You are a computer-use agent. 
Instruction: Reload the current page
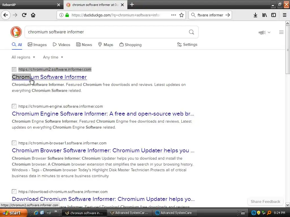coord(24,15)
